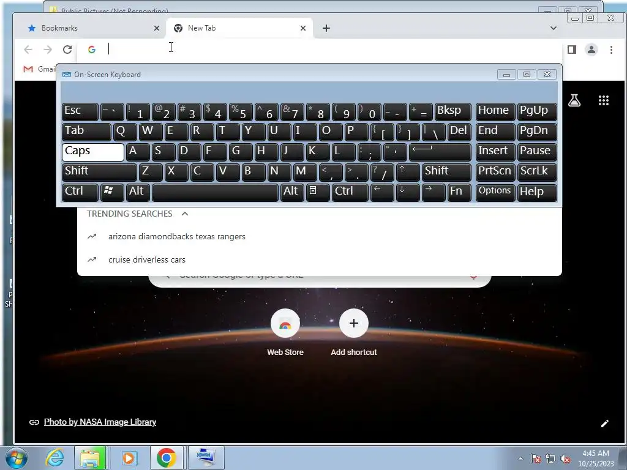Close the New Tab tab
Image resolution: width=627 pixels, height=470 pixels.
tap(303, 28)
